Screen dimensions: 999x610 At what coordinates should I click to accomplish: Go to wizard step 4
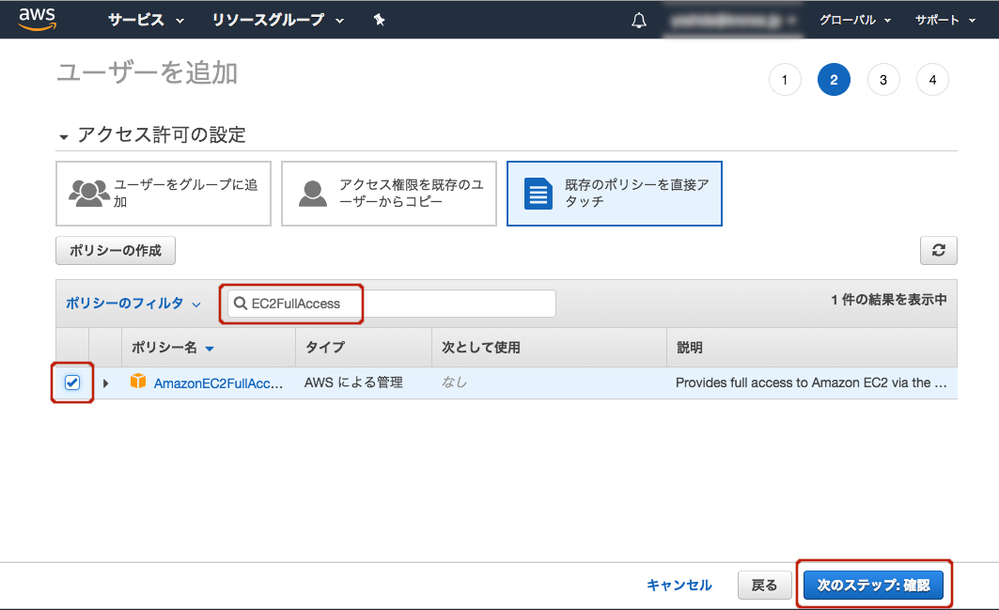coord(932,80)
